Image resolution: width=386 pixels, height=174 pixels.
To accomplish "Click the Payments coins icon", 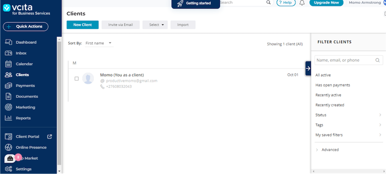I will (x=9, y=86).
